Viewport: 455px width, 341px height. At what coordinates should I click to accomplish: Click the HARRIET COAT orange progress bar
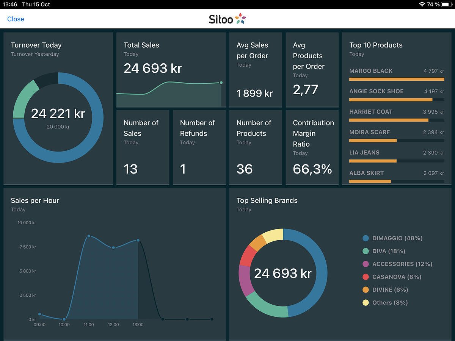pos(389,120)
